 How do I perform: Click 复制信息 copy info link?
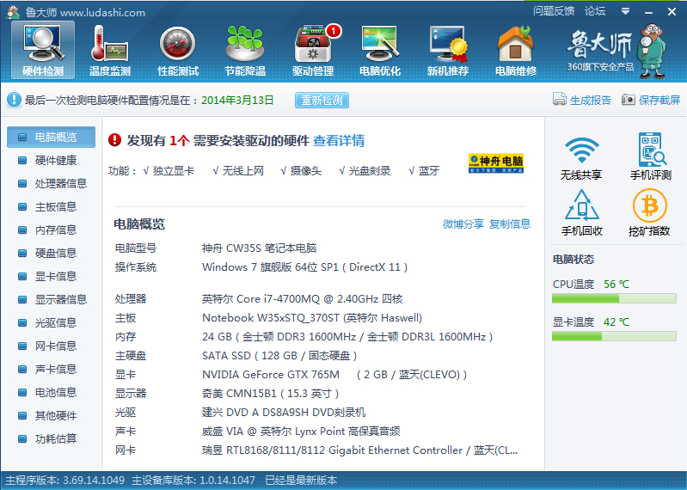tap(510, 224)
